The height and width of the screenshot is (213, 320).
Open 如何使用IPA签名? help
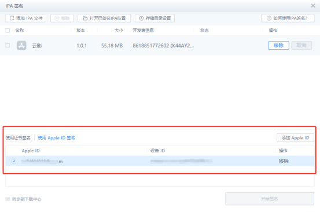(288, 18)
